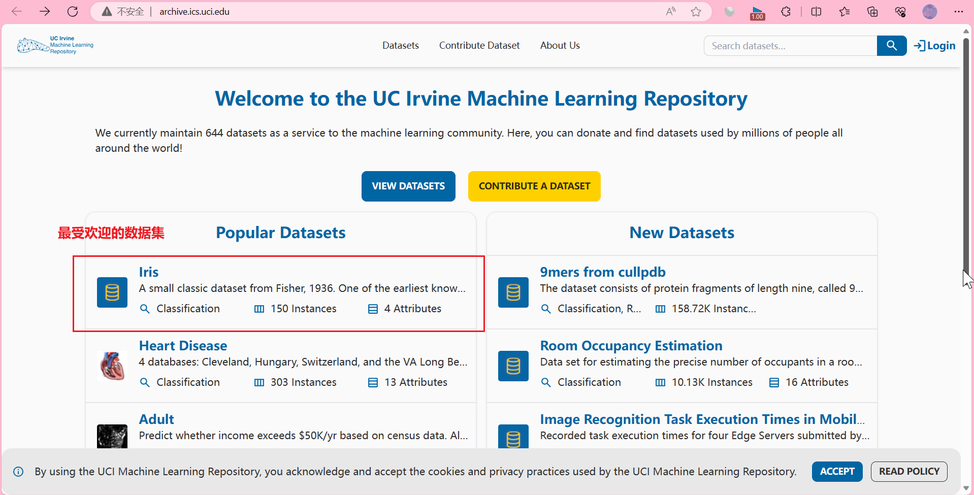Image resolution: width=974 pixels, height=495 pixels.
Task: Click the Iris dataset database icon
Action: (112, 292)
